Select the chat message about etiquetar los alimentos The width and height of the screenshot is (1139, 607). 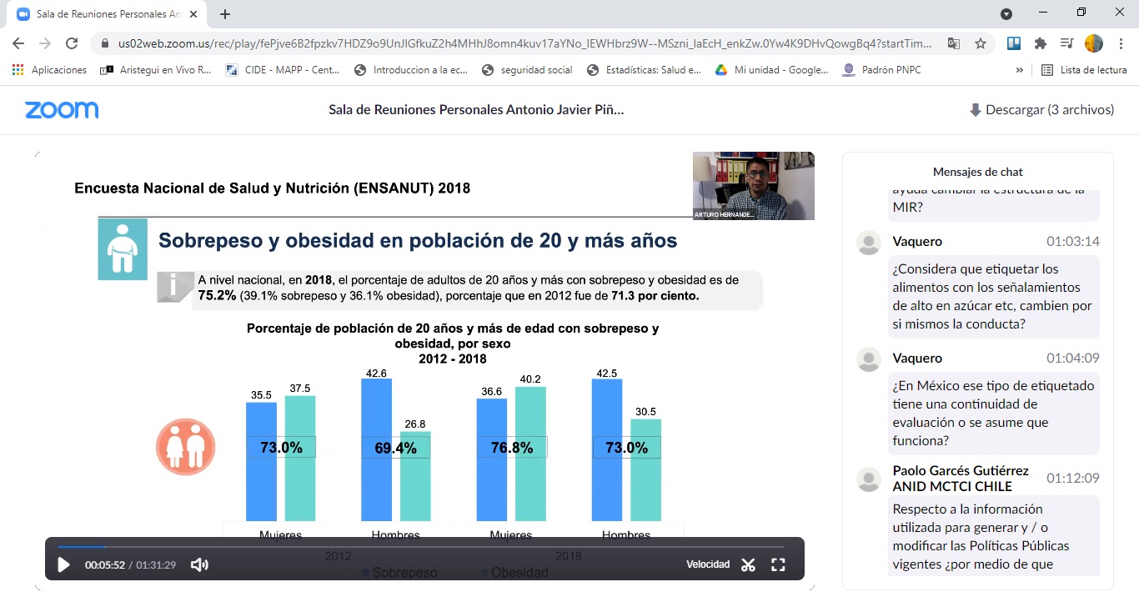[x=993, y=297]
